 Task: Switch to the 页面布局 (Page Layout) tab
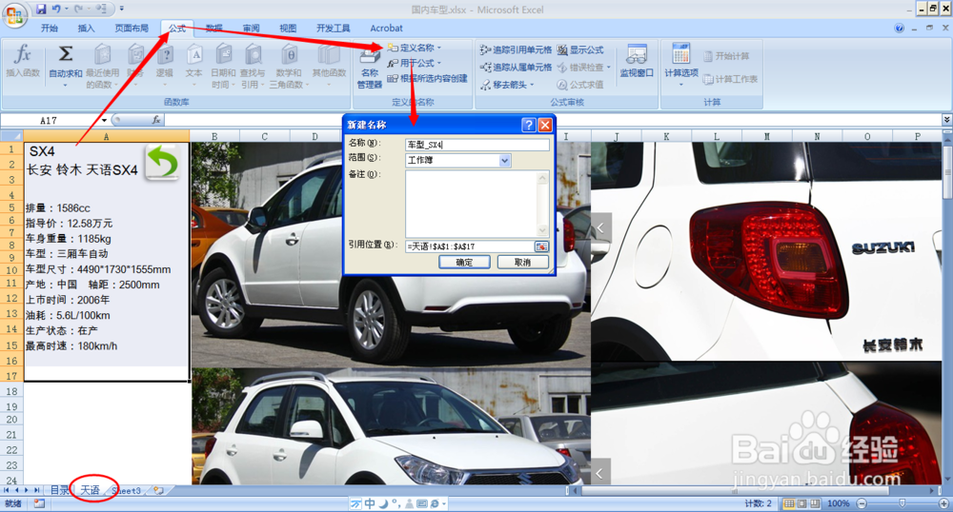(x=132, y=28)
